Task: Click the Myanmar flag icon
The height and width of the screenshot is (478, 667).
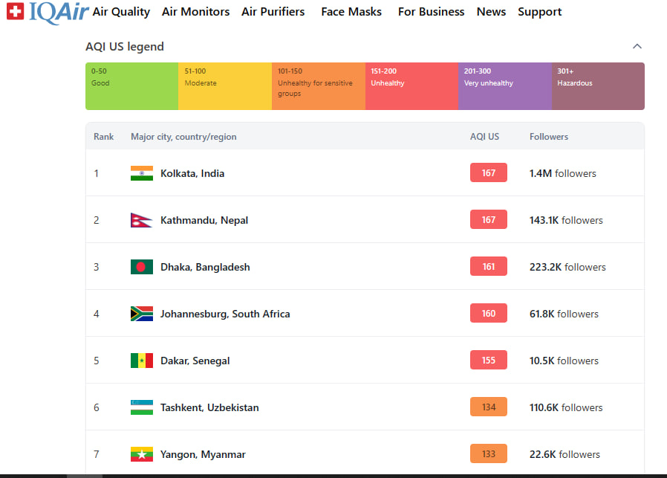Action: [141, 454]
